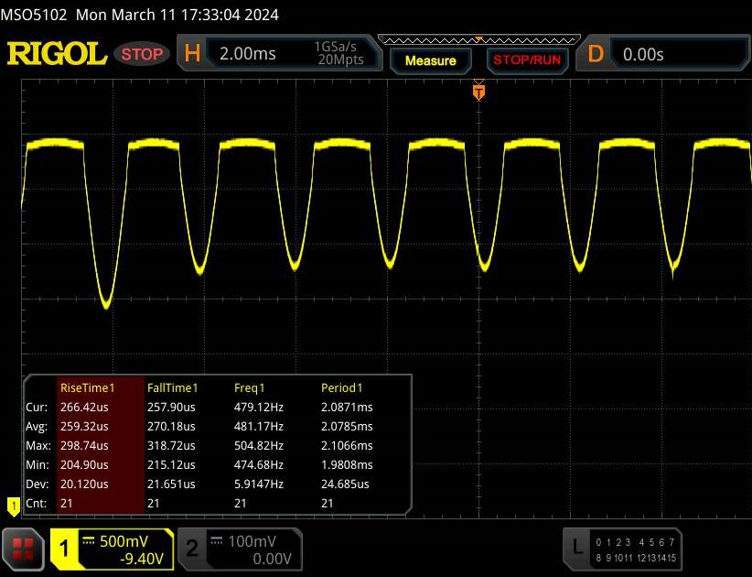Click the Max: row label

[x=38, y=445]
